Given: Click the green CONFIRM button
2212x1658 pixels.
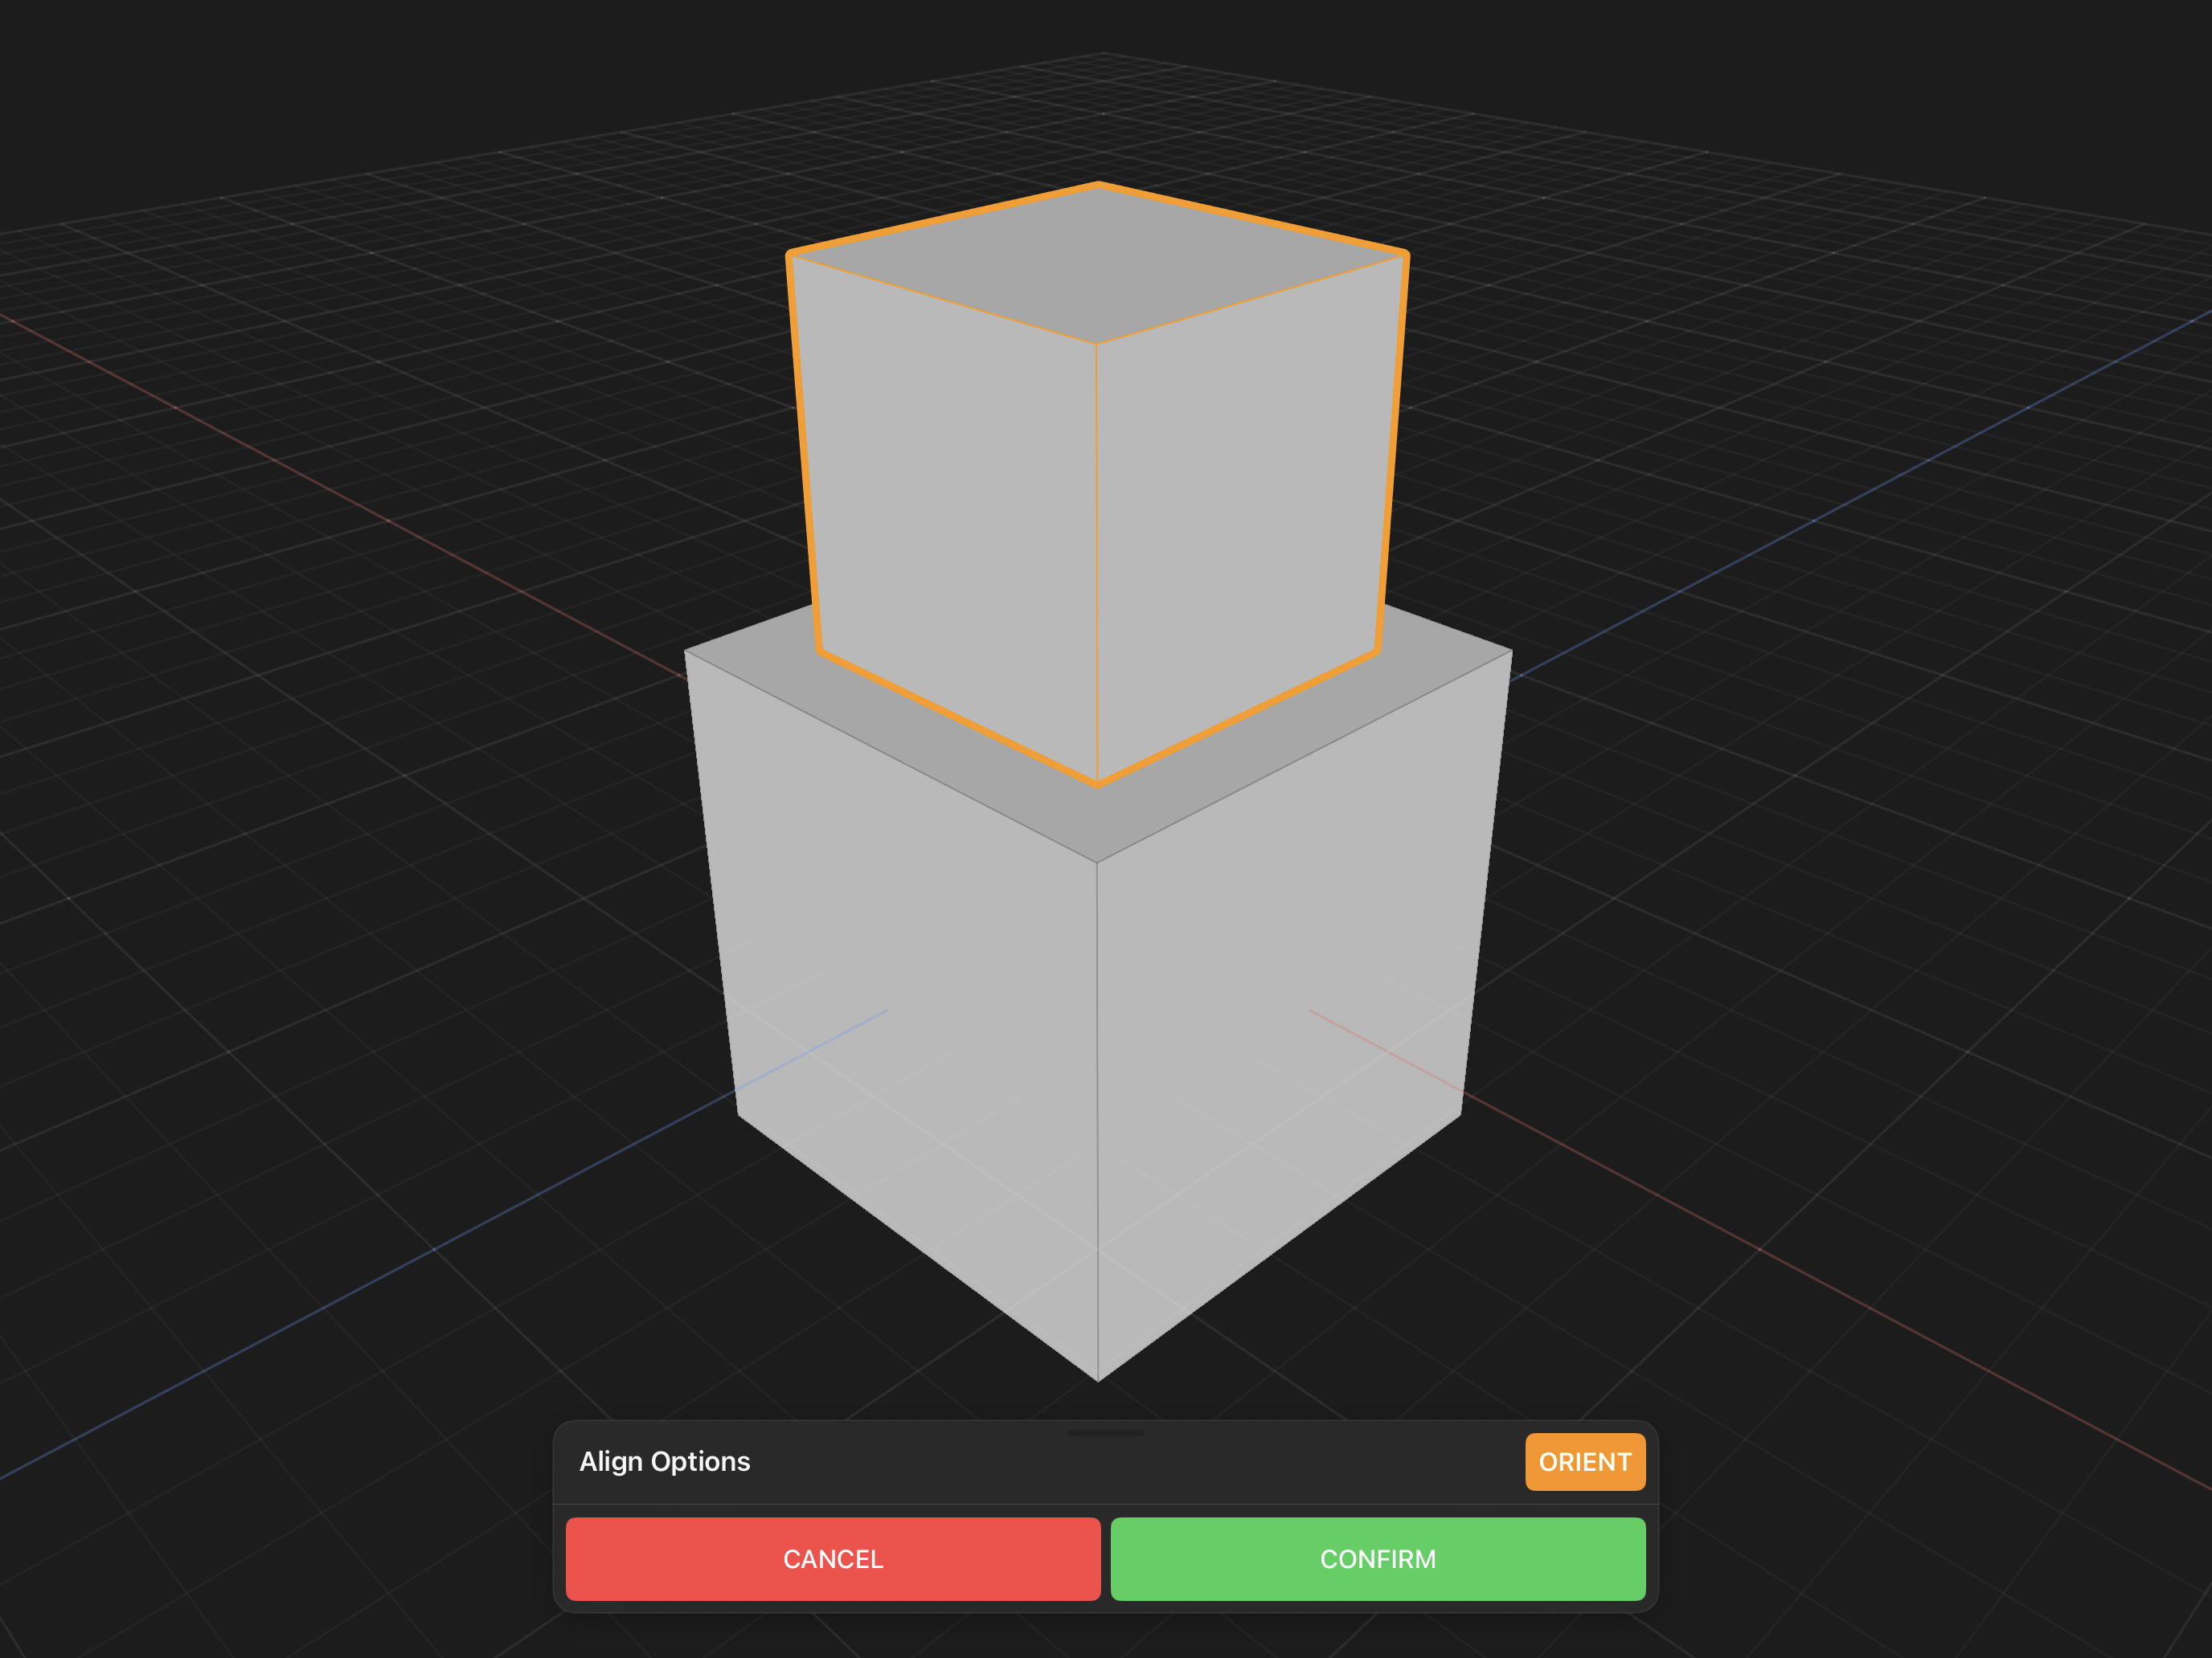Looking at the screenshot, I should coord(1378,1559).
